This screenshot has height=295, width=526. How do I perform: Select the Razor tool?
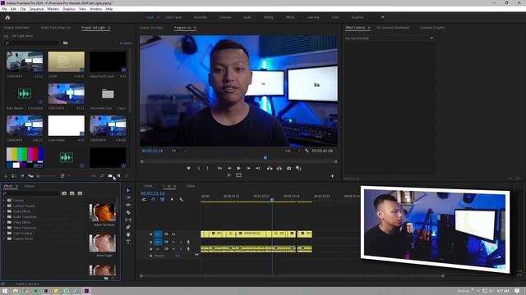pos(128,212)
